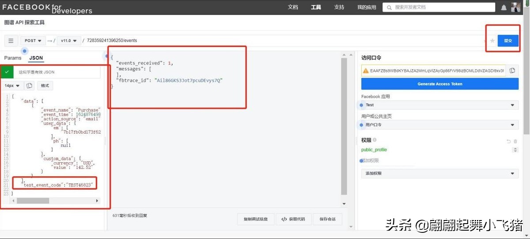Open the POST method dropdown
Image resolution: width=530 pixels, height=239 pixels.
tap(33, 41)
